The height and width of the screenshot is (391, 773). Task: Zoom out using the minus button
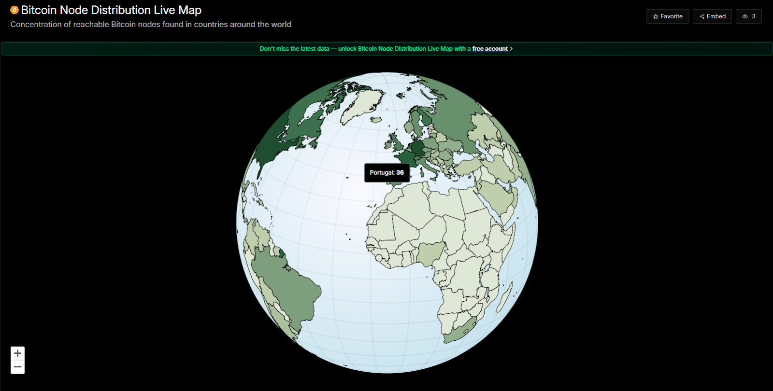point(18,367)
